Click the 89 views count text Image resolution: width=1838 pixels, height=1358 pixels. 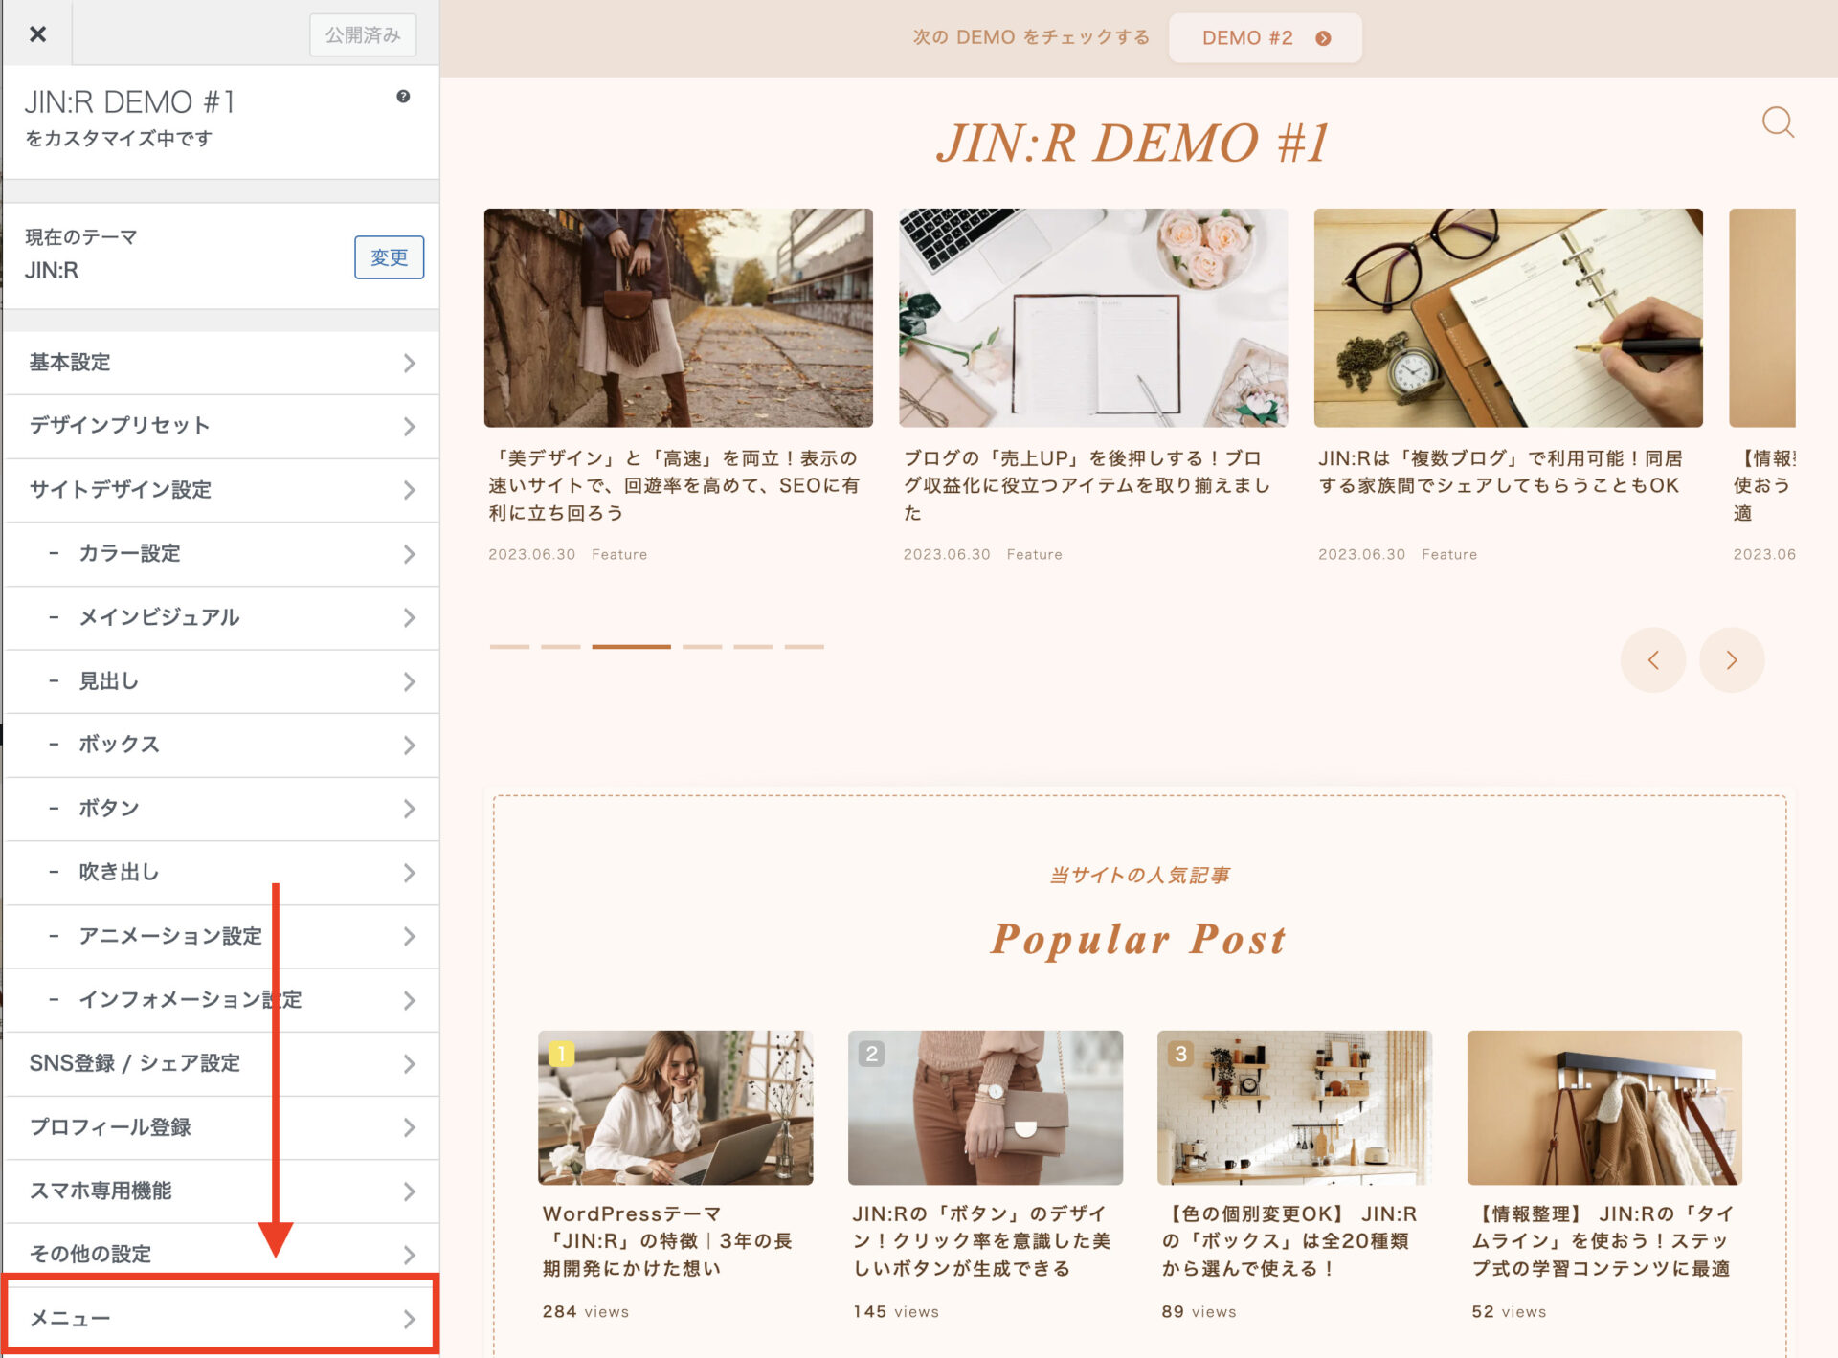click(1199, 1311)
